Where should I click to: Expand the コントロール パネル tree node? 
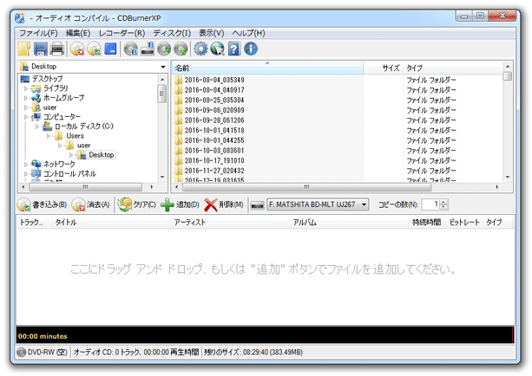pyautogui.click(x=26, y=174)
